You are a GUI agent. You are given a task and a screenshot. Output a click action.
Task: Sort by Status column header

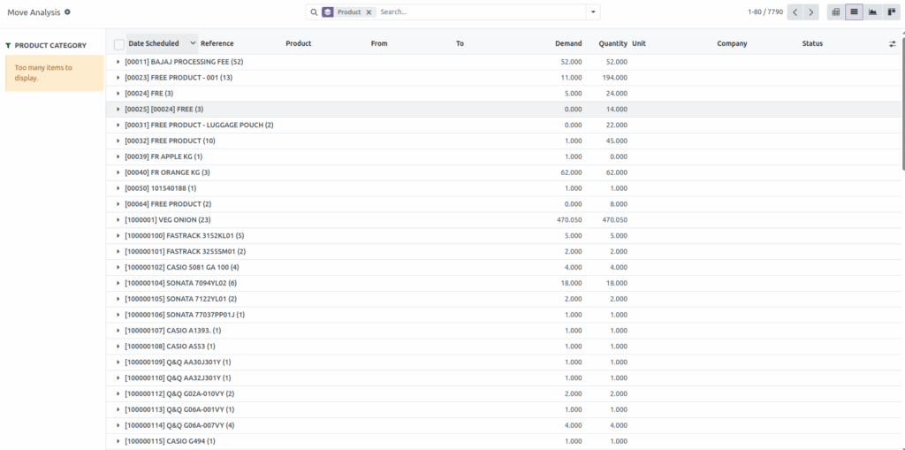point(813,43)
